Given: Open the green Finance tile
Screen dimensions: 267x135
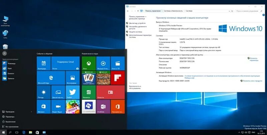Looking at the screenshot, I should click(x=89, y=92).
